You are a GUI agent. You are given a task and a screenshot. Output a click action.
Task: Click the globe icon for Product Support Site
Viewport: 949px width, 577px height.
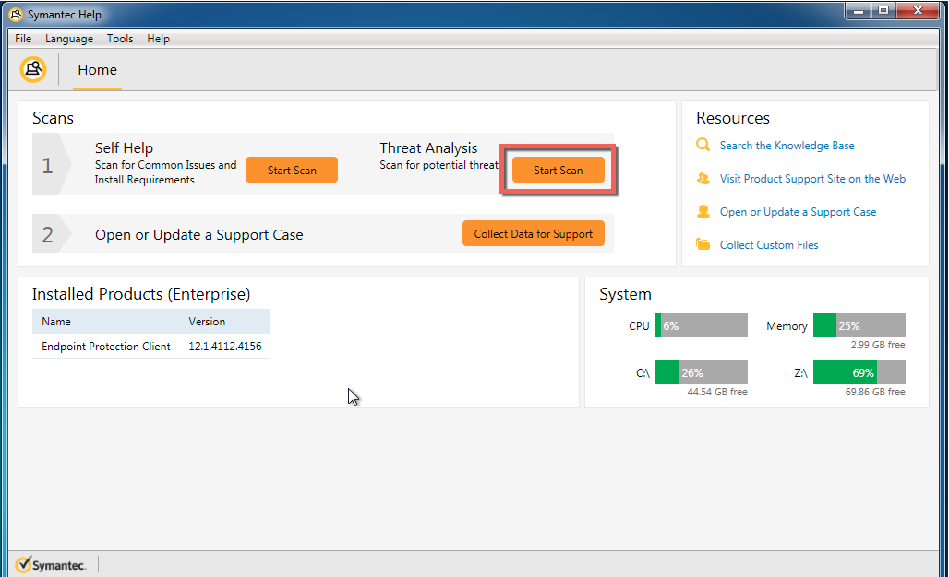coord(703,179)
